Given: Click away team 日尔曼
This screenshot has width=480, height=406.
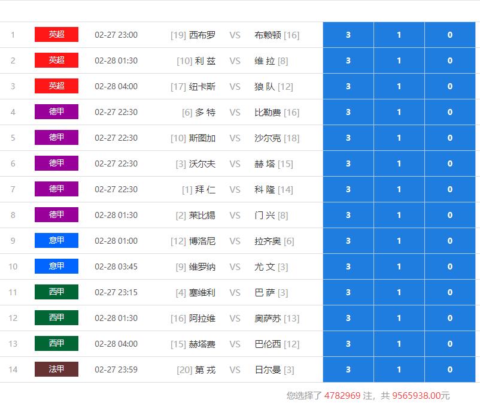Looking at the screenshot, I should [268, 369].
